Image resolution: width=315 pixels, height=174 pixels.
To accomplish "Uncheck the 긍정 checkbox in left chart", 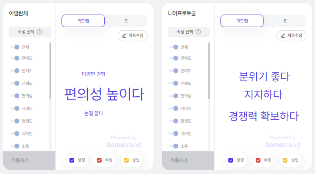I will click(x=72, y=160).
